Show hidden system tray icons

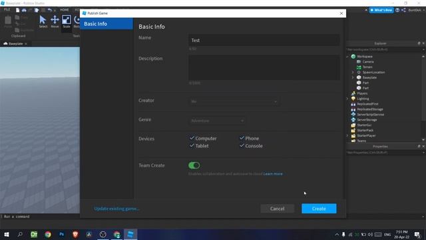(x=337, y=234)
